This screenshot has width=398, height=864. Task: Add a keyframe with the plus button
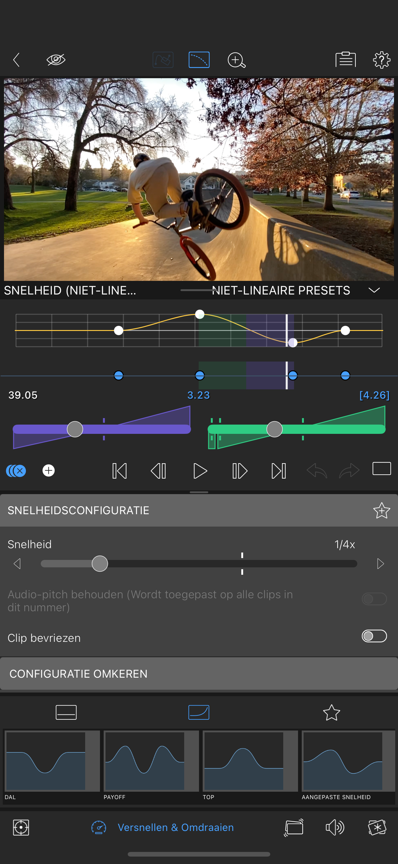tap(48, 471)
